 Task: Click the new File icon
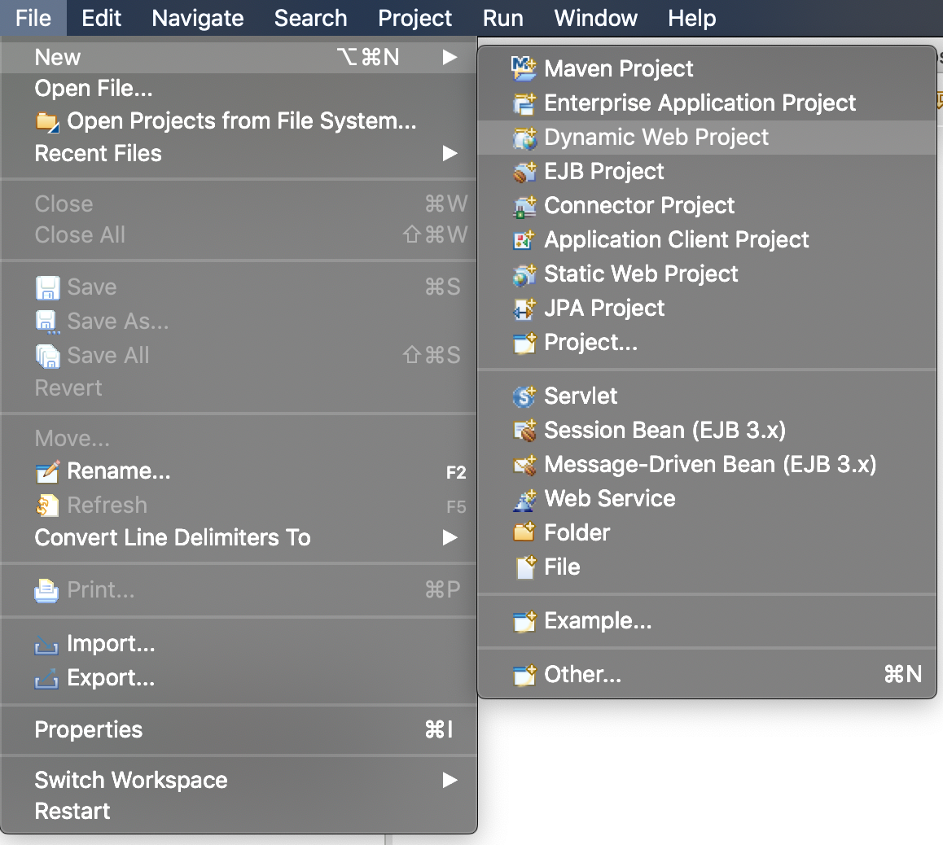pos(525,567)
